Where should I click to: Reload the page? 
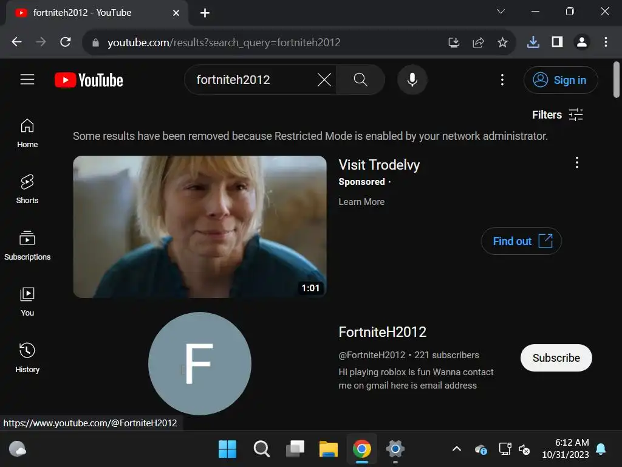[66, 42]
